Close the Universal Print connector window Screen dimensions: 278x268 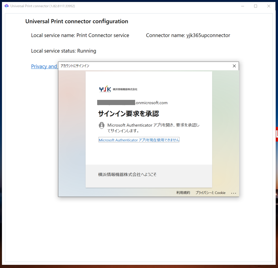[269, 6]
